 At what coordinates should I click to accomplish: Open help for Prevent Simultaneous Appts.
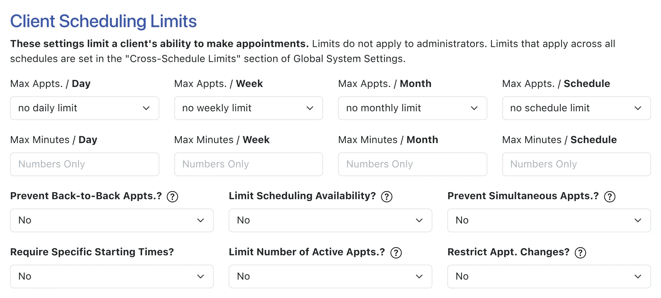pos(610,196)
